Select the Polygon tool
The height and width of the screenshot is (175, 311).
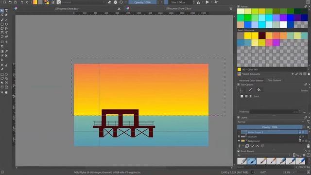[2, 29]
